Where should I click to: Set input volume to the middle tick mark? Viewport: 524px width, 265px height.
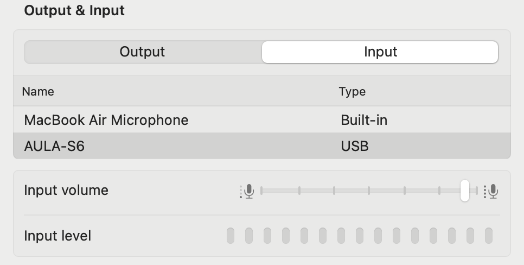369,191
